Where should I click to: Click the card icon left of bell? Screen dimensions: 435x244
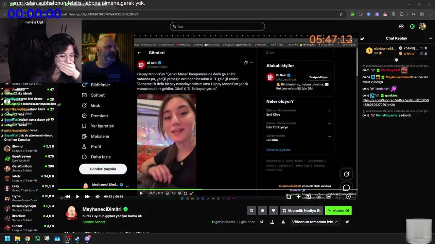point(251,210)
